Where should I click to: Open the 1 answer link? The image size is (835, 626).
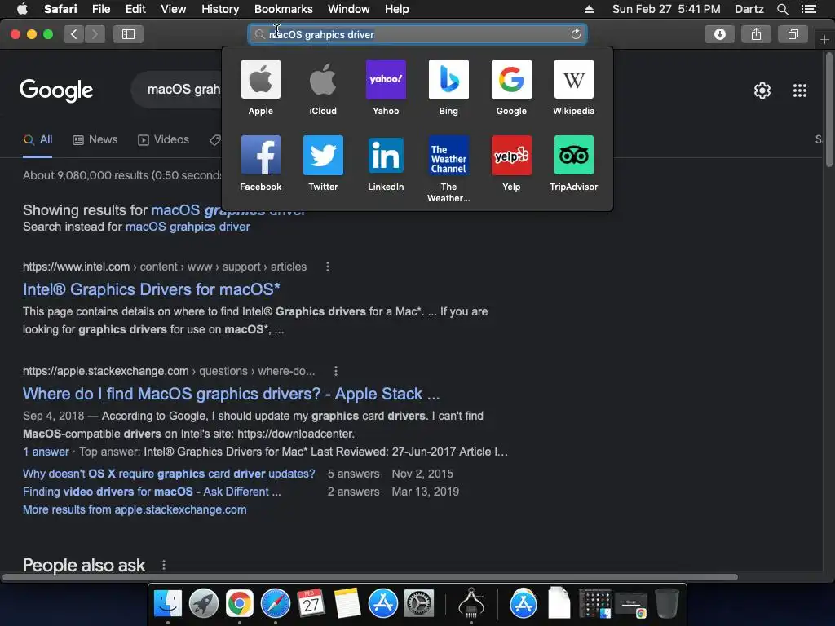pos(46,452)
